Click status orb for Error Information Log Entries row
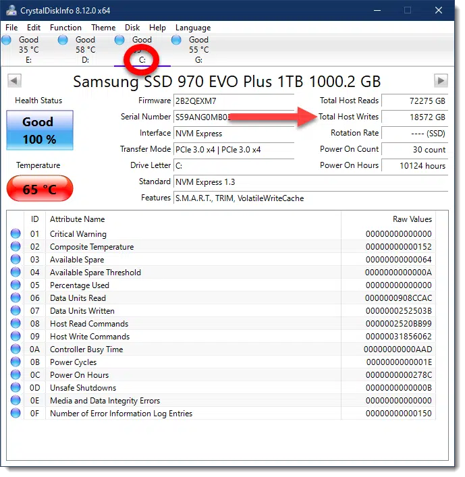The image size is (465, 477). pyautogui.click(x=16, y=413)
